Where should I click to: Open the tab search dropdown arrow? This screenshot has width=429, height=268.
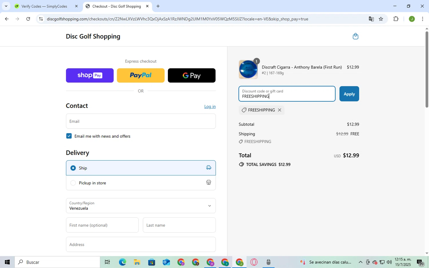6,6
